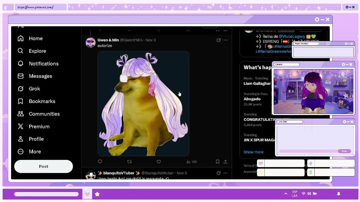Like the Gwen & Min post

159,162
